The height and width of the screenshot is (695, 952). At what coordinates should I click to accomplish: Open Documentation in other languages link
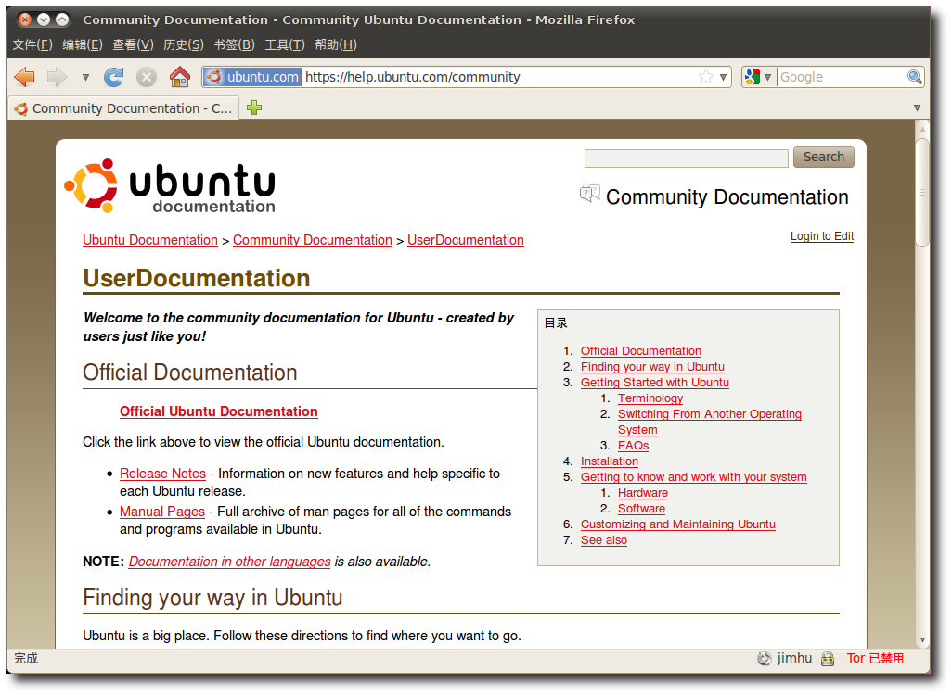(229, 562)
